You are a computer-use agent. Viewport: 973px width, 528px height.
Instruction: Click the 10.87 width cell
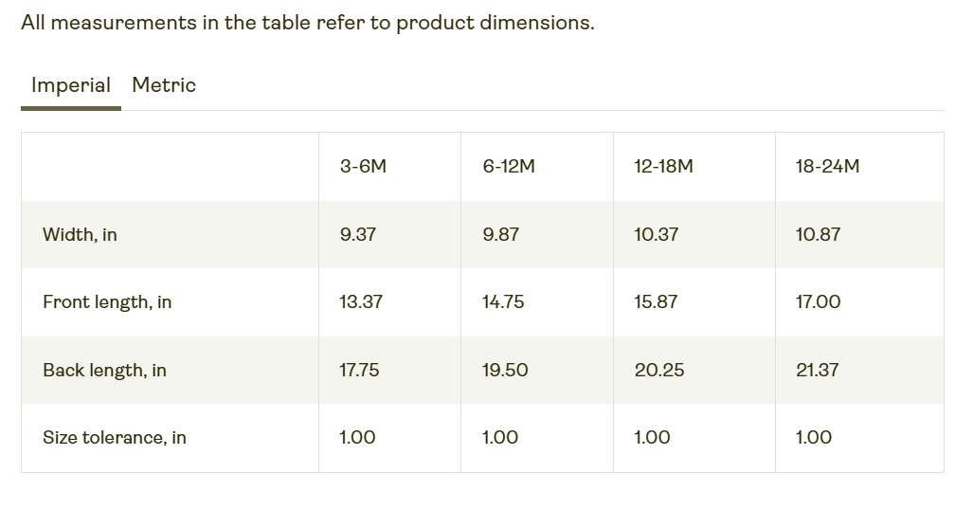818,235
